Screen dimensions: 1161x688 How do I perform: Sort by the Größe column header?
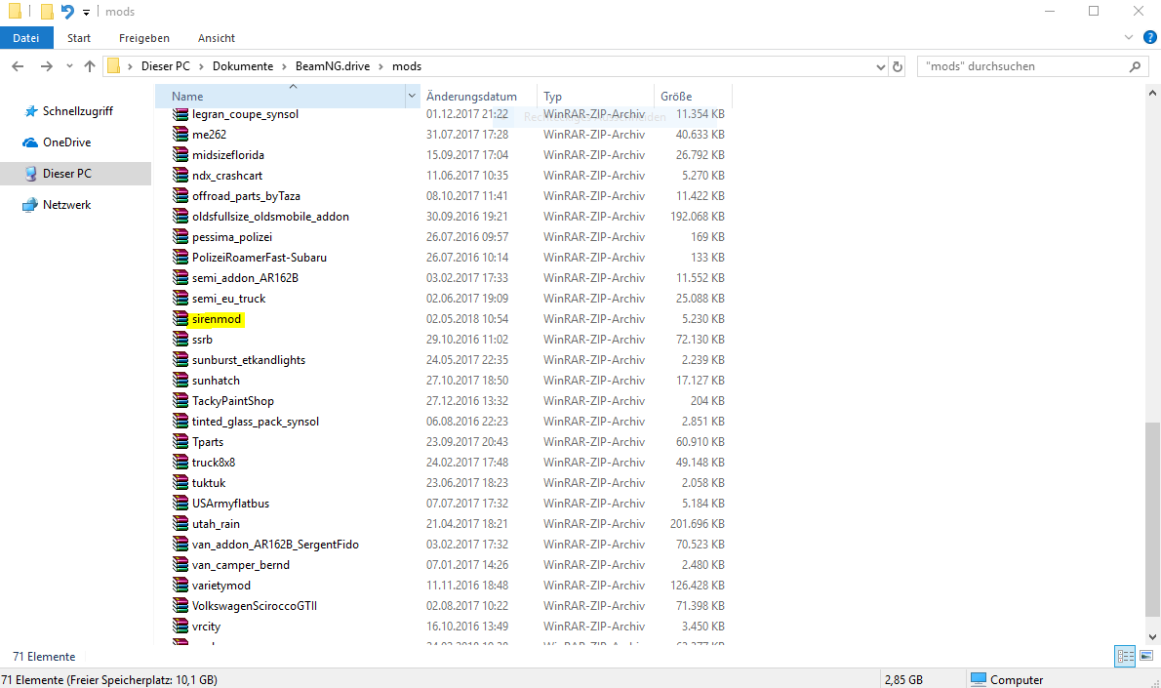coord(676,97)
